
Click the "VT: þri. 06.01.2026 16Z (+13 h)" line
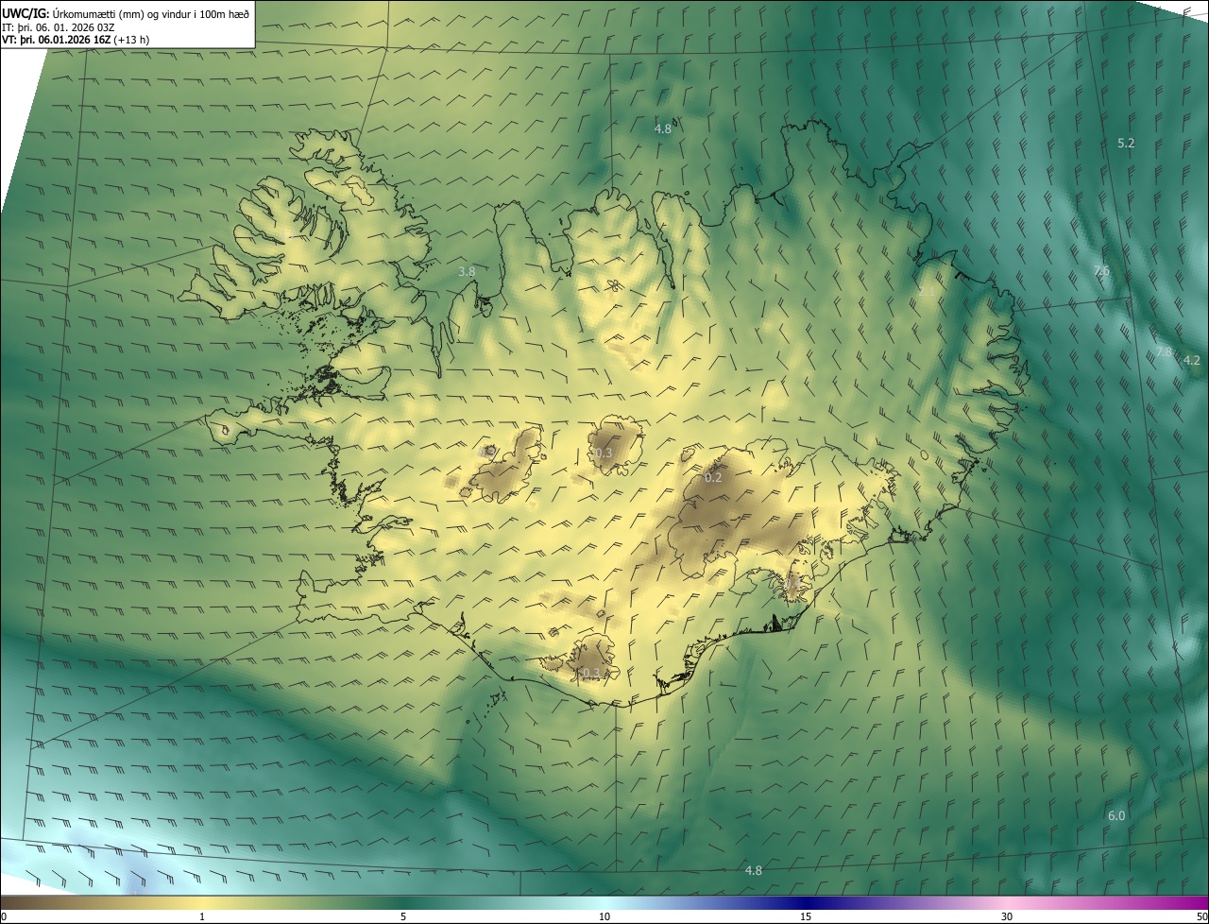[76, 40]
